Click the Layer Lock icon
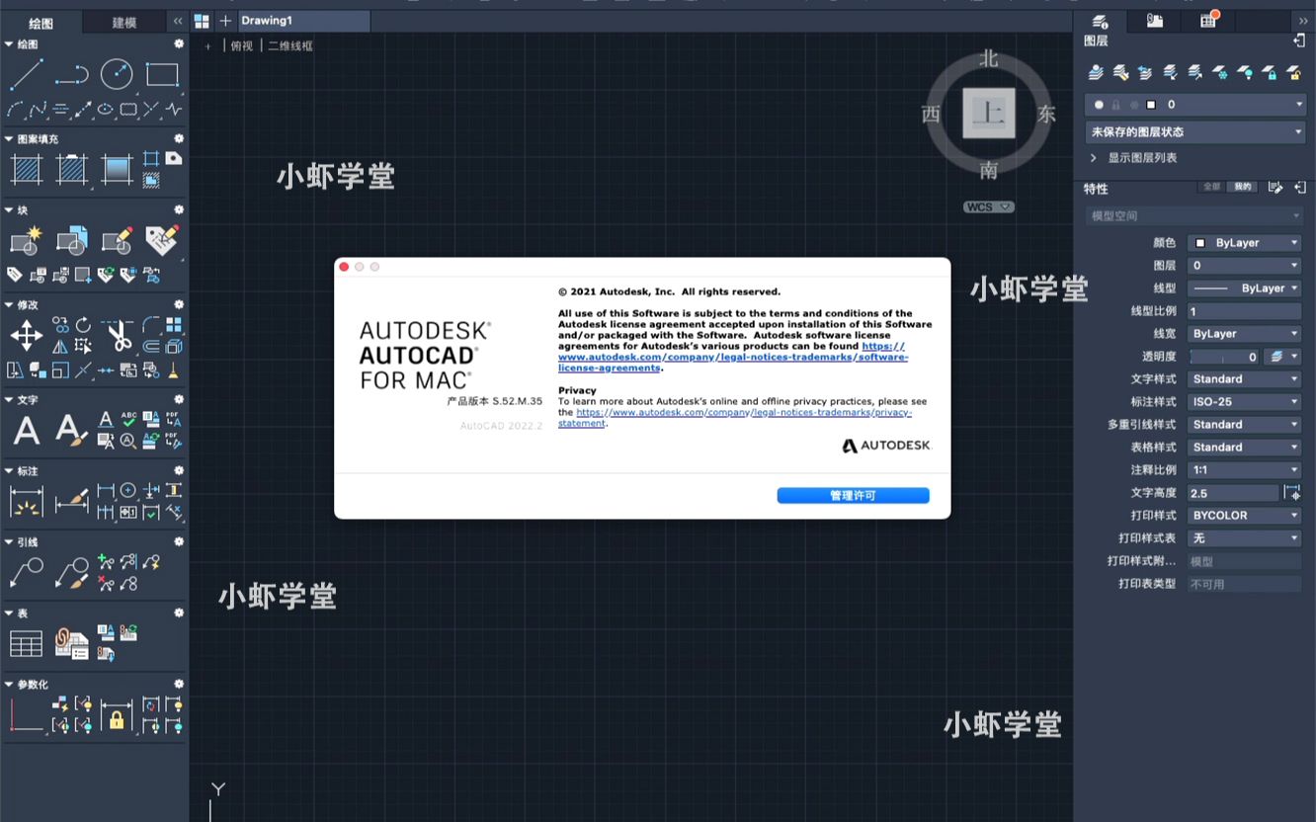The image size is (1316, 822). tap(1269, 73)
